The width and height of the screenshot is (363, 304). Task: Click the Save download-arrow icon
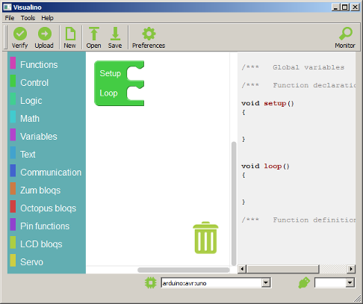(x=115, y=34)
